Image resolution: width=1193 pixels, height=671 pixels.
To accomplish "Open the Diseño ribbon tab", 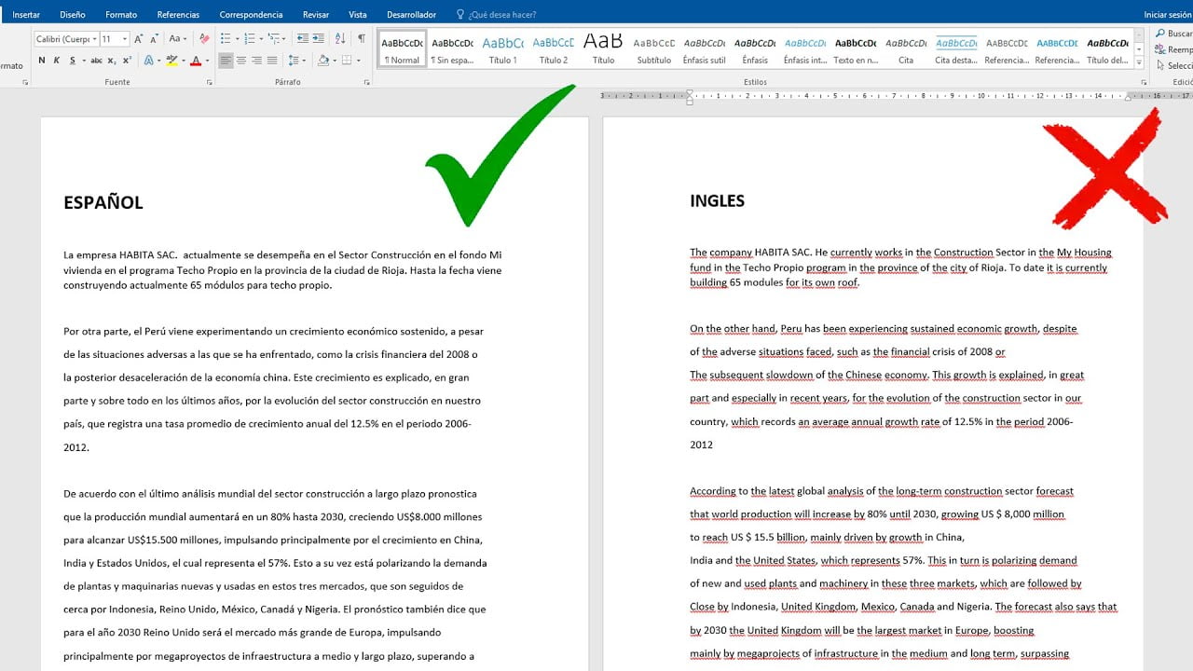I will (72, 15).
